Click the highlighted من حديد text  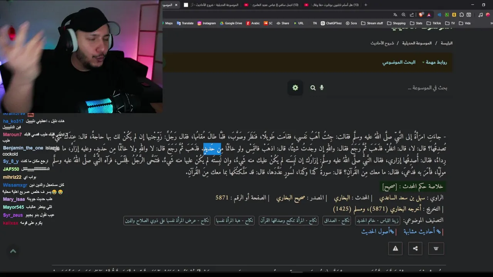[212, 148]
